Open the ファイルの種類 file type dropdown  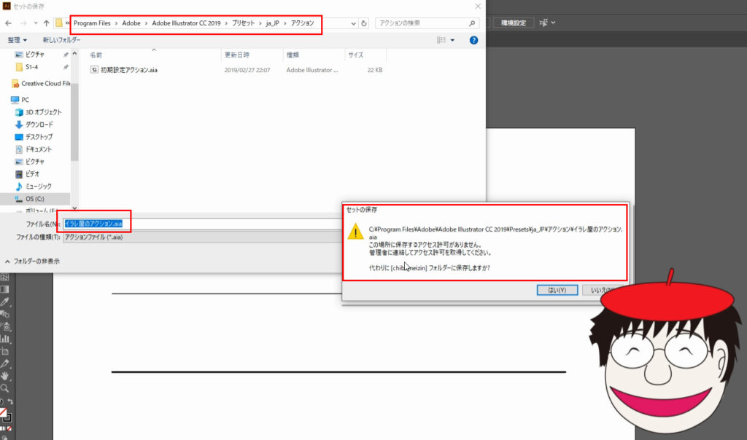click(203, 237)
